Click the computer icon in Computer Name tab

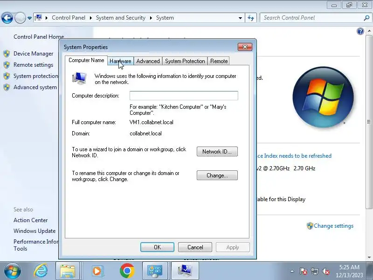click(79, 78)
